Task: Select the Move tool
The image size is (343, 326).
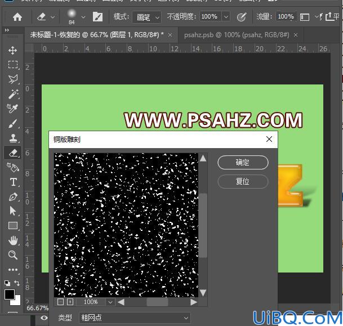Action: [13, 50]
